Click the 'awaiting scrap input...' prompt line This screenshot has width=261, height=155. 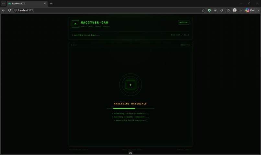pos(87,35)
